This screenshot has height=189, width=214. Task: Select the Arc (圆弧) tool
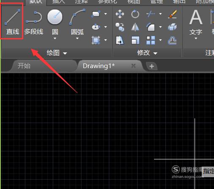(77, 22)
